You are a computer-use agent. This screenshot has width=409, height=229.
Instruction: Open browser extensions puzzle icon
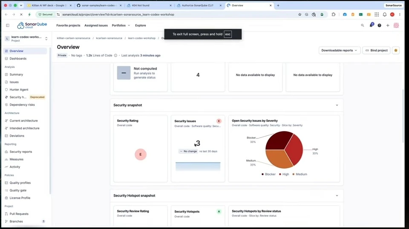pyautogui.click(x=333, y=14)
